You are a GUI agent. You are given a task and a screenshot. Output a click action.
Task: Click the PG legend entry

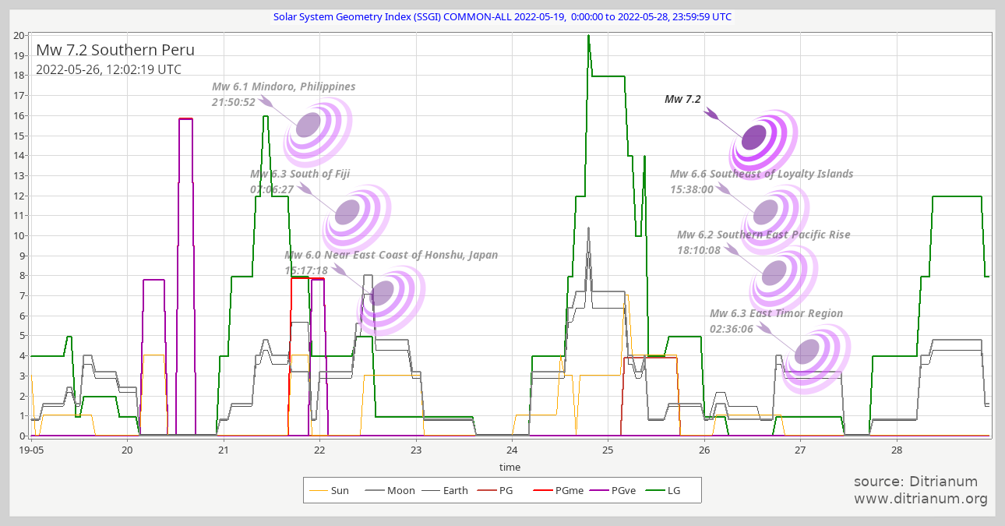click(x=495, y=490)
